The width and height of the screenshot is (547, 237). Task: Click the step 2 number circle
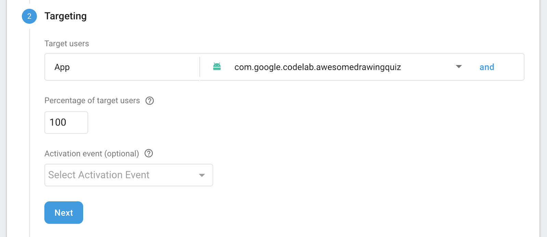29,16
